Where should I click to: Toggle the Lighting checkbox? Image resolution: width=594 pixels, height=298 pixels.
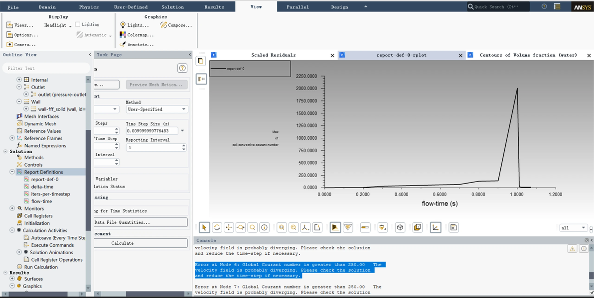[78, 24]
